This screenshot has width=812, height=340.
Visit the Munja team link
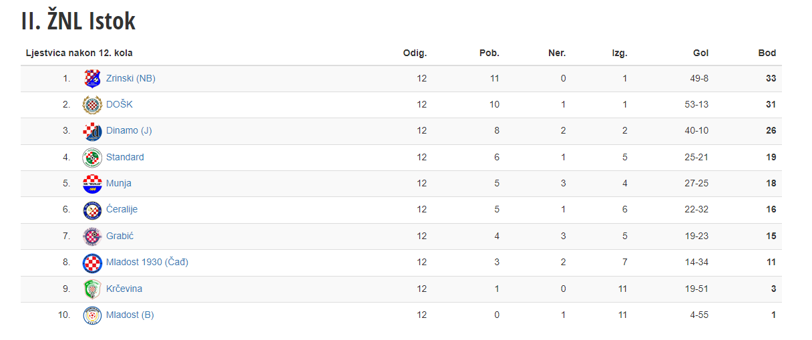tap(119, 183)
